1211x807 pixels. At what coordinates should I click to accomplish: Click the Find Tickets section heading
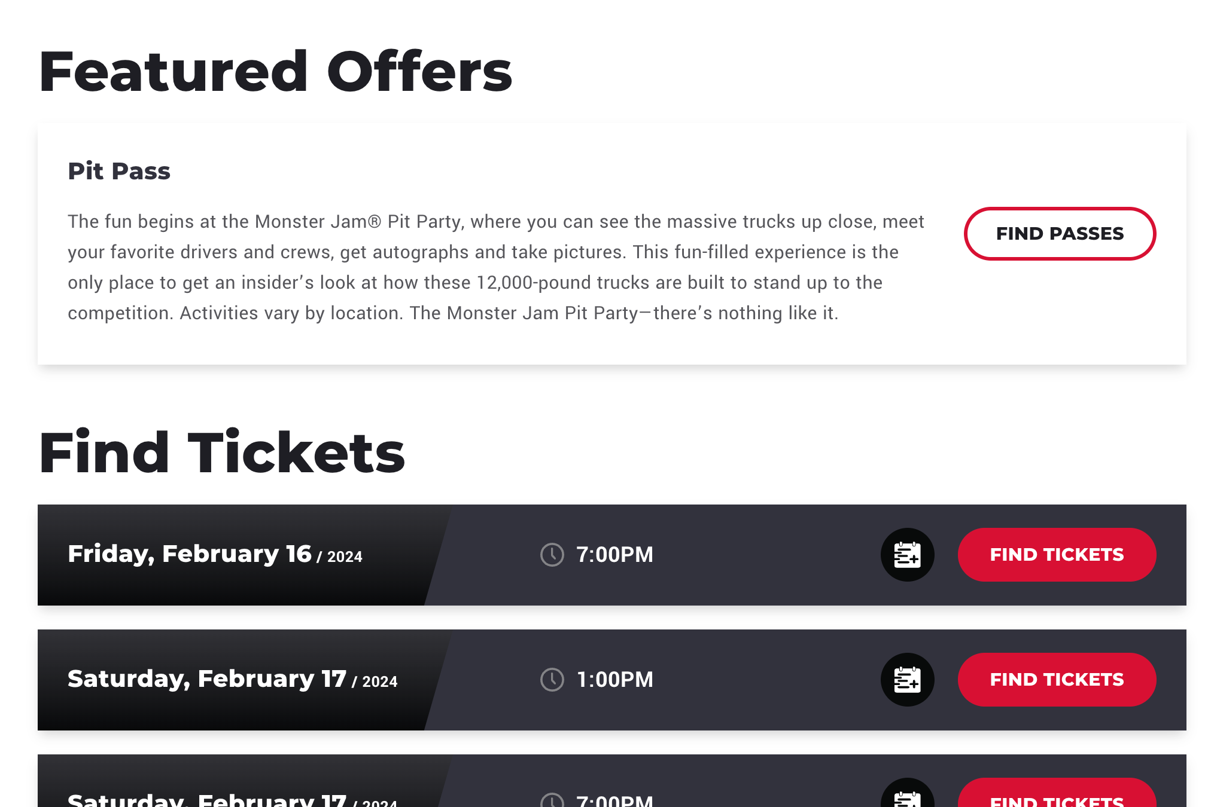pyautogui.click(x=221, y=453)
